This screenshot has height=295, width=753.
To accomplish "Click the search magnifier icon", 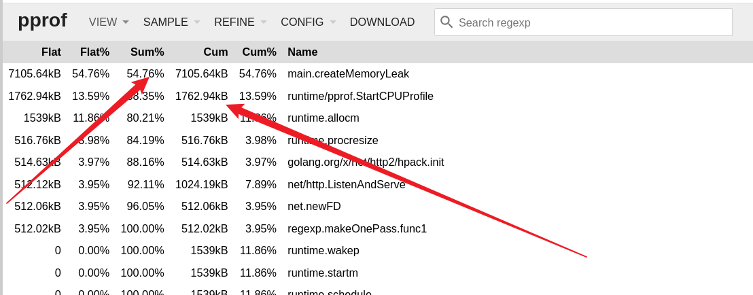I will (x=446, y=22).
